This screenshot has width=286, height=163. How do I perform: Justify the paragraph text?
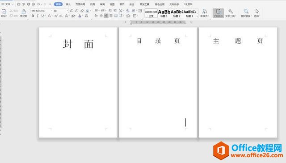tap(111, 16)
